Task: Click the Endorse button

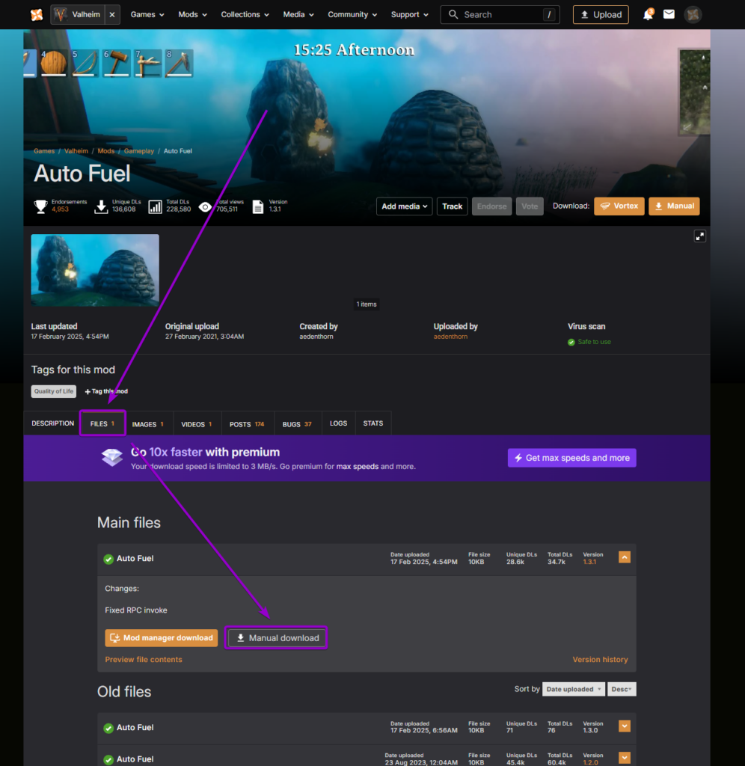Action: [491, 206]
